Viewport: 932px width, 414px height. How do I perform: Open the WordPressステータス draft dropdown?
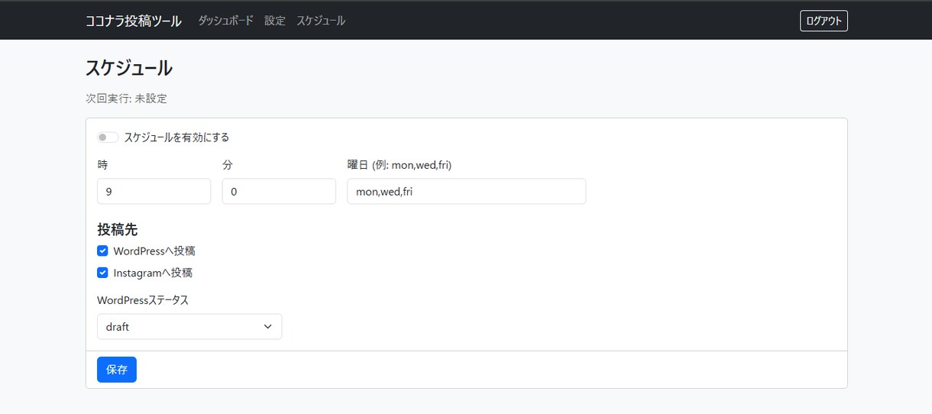coord(189,326)
